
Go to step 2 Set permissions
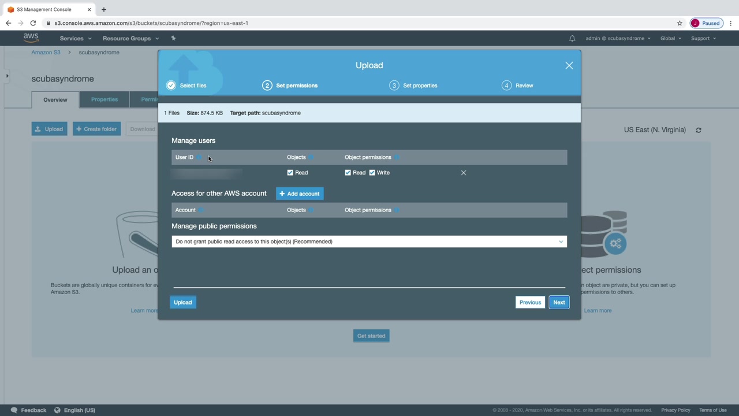coord(290,86)
